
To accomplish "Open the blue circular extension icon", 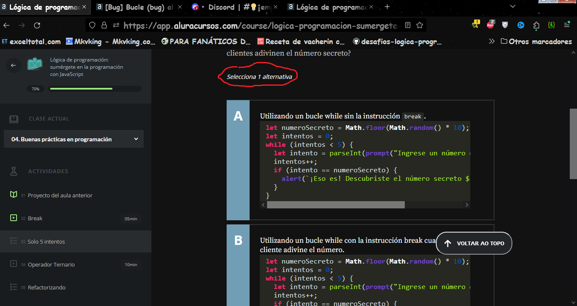I will [520, 25].
